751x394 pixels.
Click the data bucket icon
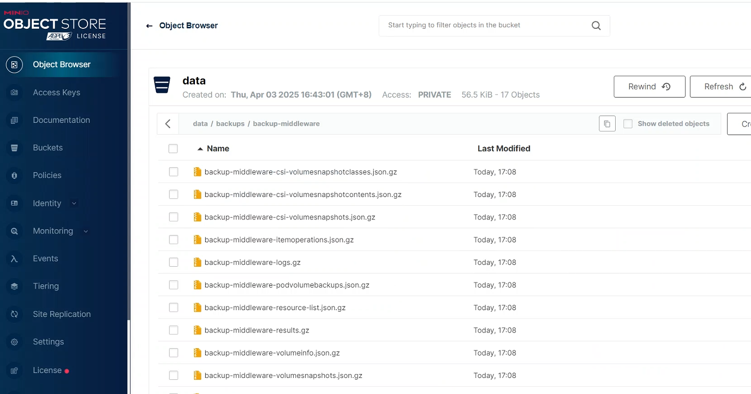click(162, 84)
